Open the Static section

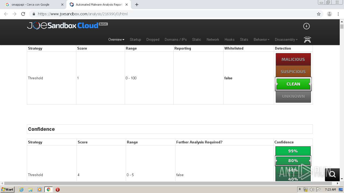[197, 39]
